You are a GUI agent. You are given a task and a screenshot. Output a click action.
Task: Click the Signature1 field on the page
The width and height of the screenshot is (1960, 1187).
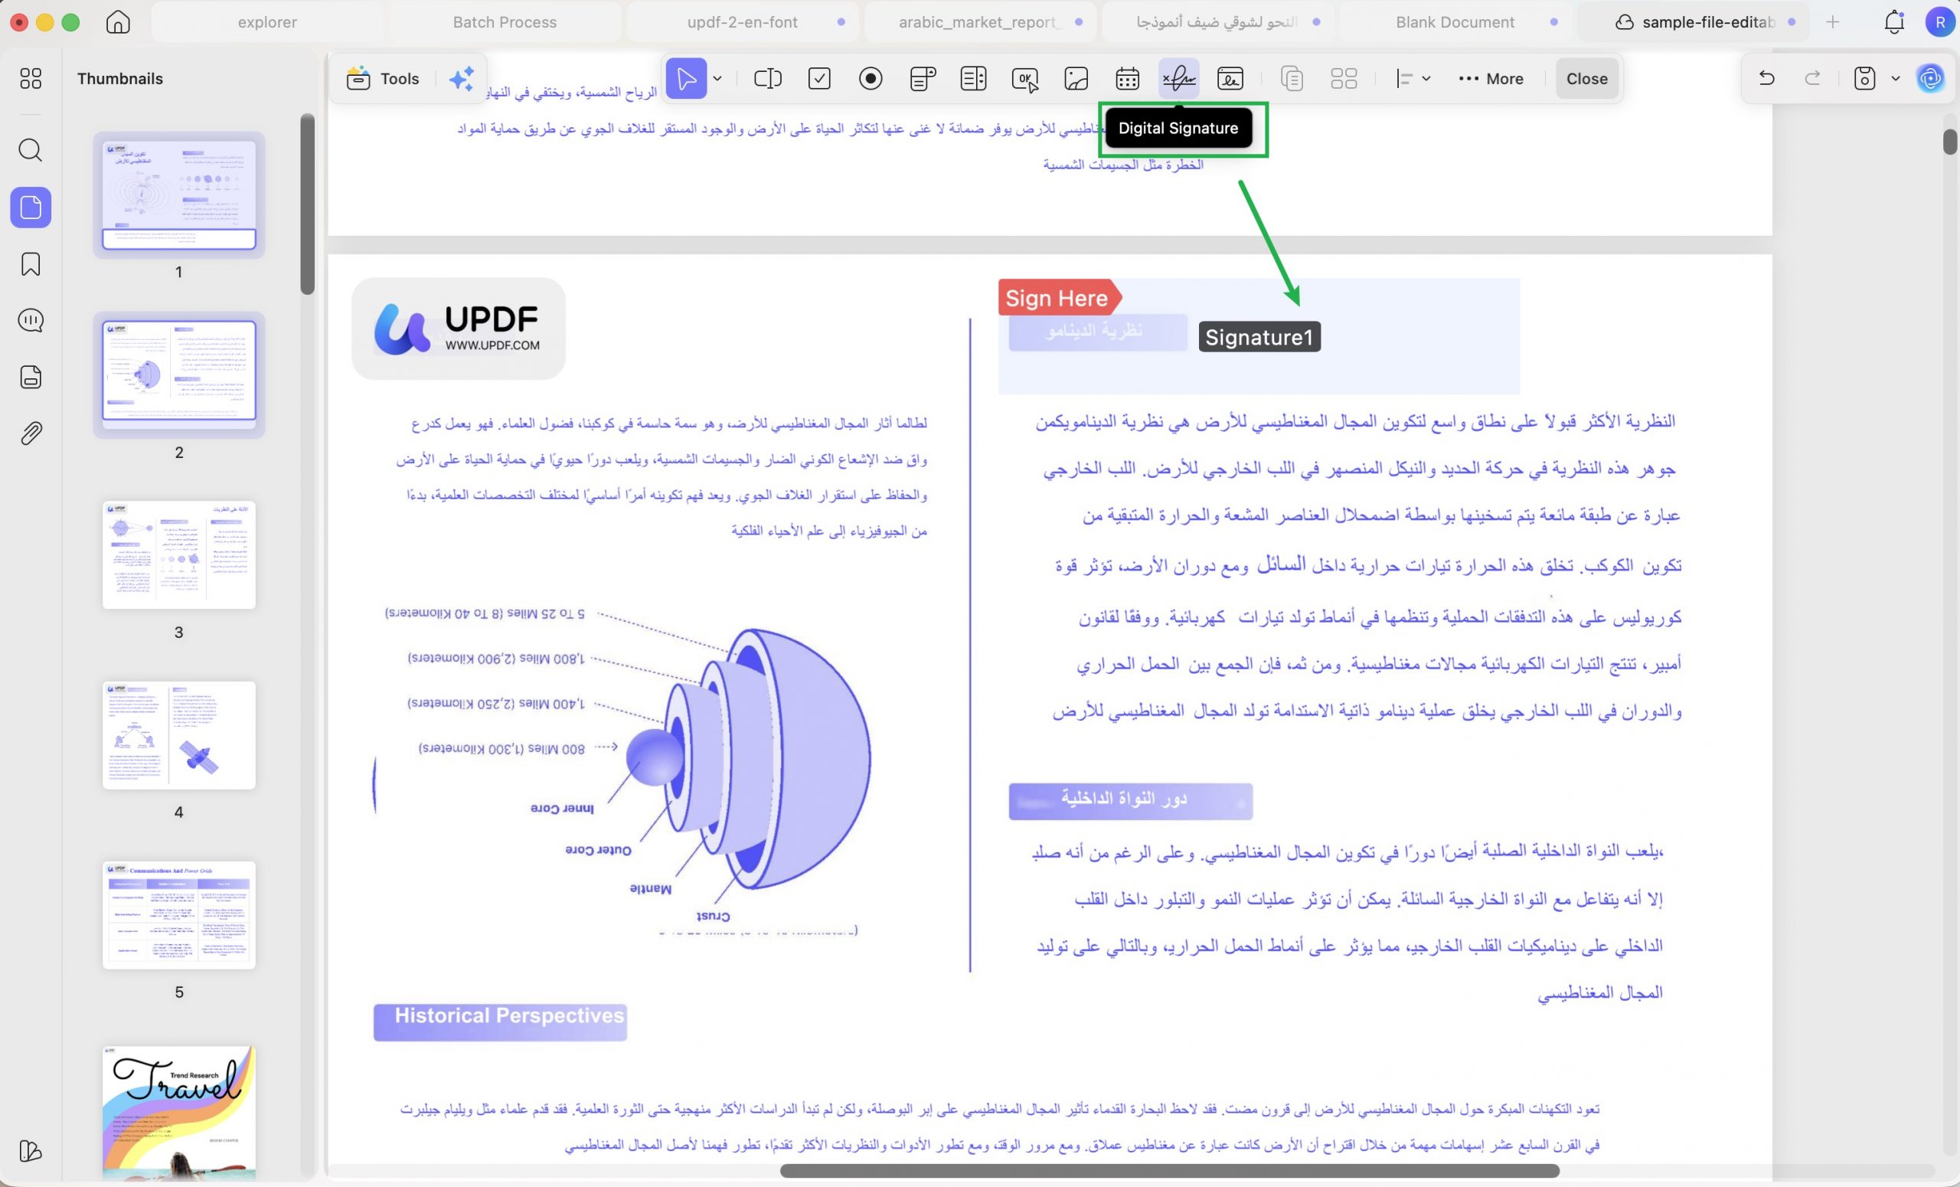[x=1259, y=336]
